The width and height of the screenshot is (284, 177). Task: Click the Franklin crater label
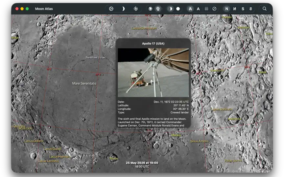[x=227, y=17]
